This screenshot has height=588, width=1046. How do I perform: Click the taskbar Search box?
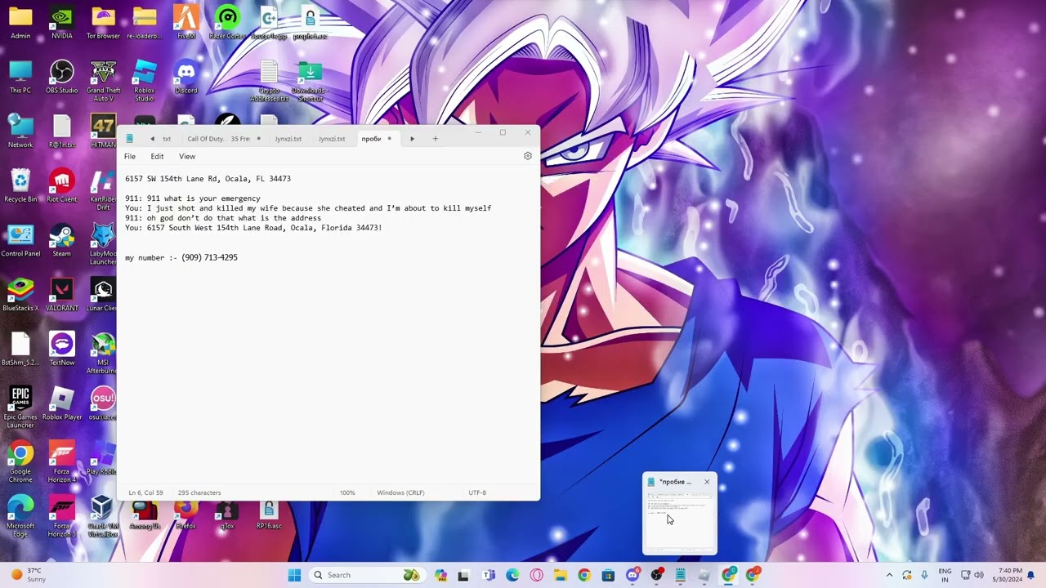coord(367,575)
